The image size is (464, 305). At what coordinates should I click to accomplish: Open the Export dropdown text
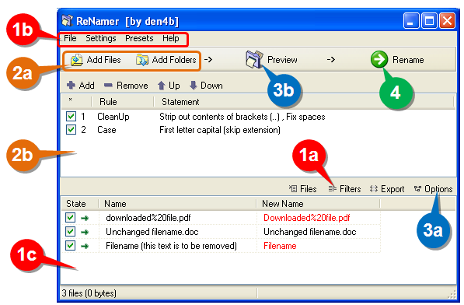392,189
